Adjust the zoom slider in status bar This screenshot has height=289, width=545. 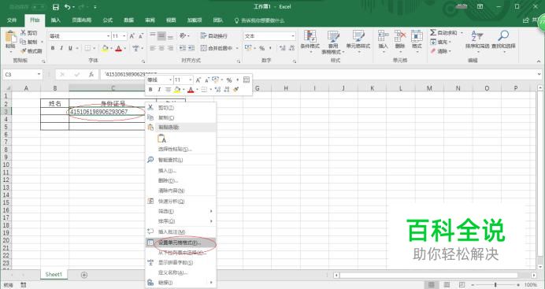[495, 285]
